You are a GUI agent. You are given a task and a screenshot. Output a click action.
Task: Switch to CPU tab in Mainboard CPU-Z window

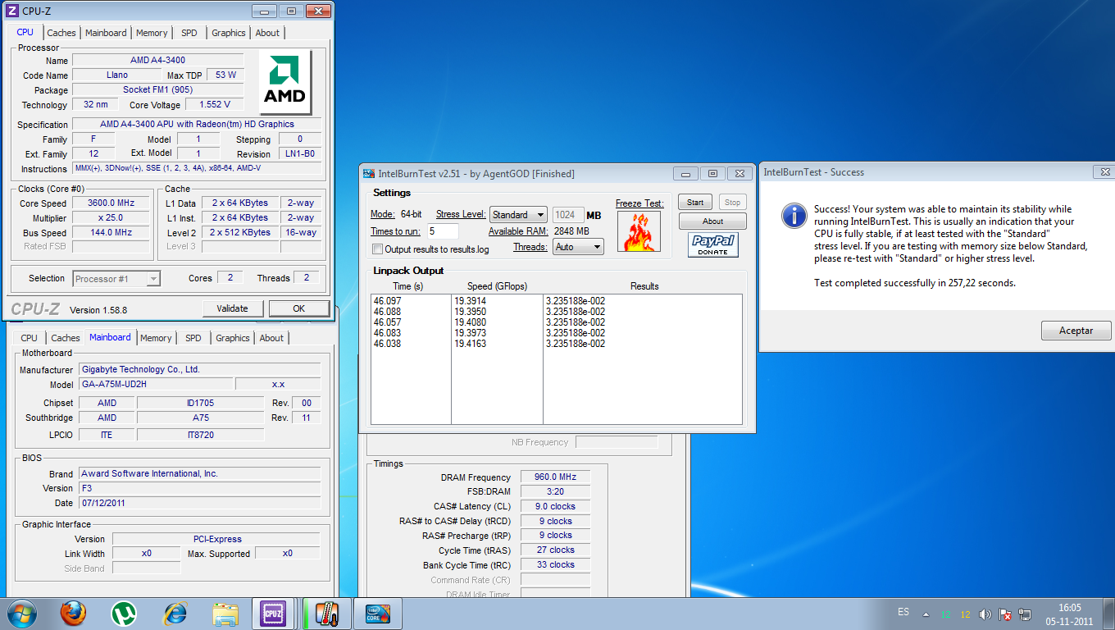30,338
